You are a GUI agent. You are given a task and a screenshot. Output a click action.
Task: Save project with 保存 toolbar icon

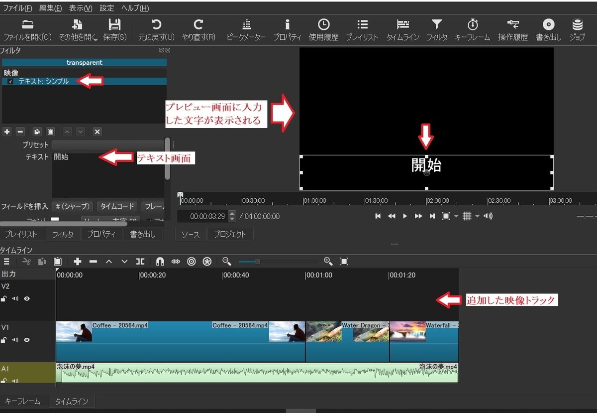point(114,25)
